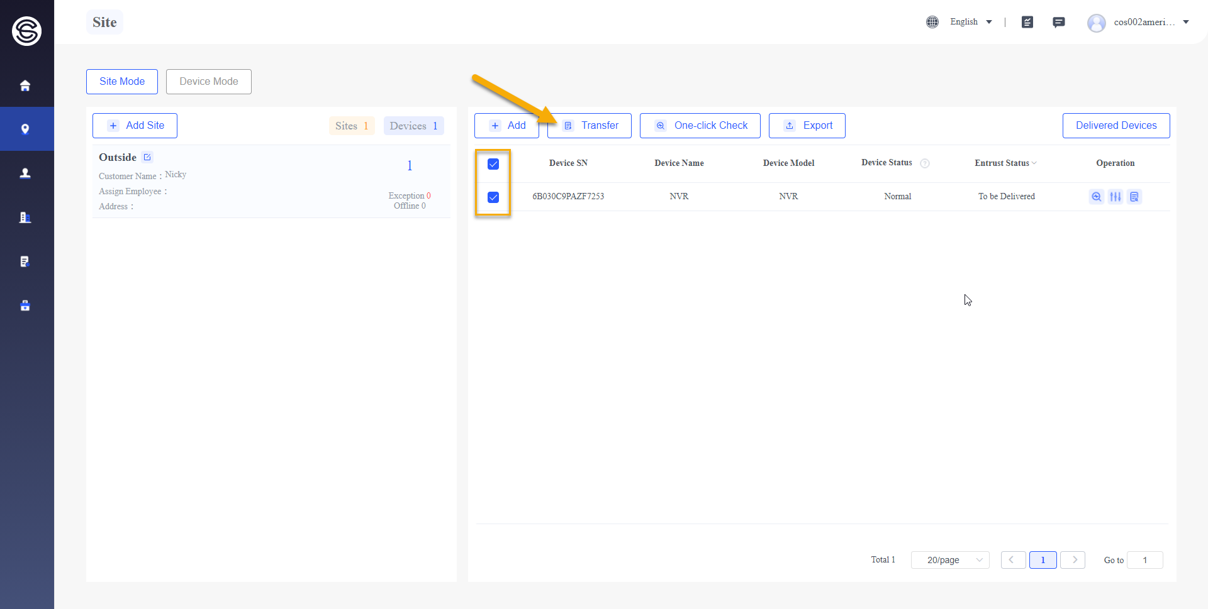Switch to the Device Mode tab
The image size is (1208, 609).
point(209,82)
